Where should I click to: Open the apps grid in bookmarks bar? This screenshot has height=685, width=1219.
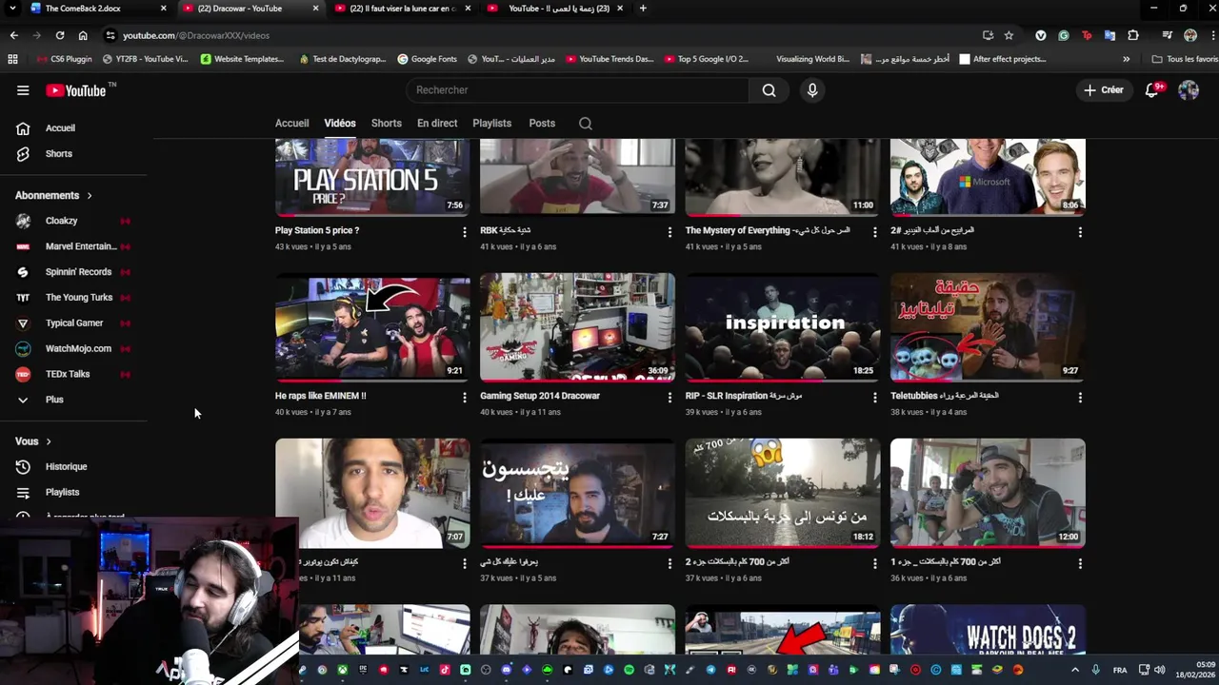12,59
